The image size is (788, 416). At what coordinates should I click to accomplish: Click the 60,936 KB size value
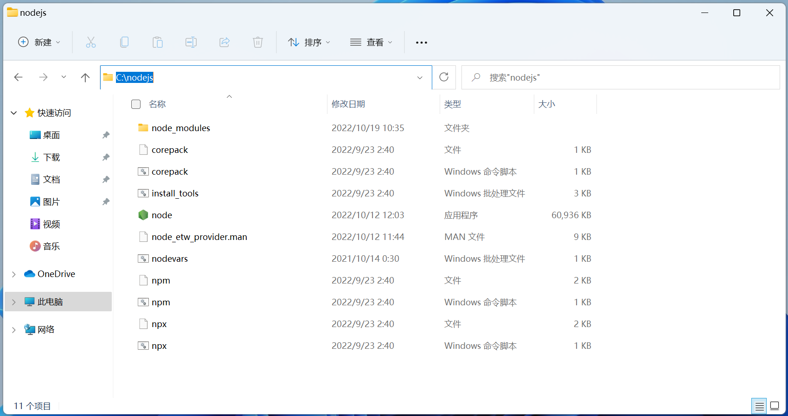click(x=571, y=215)
